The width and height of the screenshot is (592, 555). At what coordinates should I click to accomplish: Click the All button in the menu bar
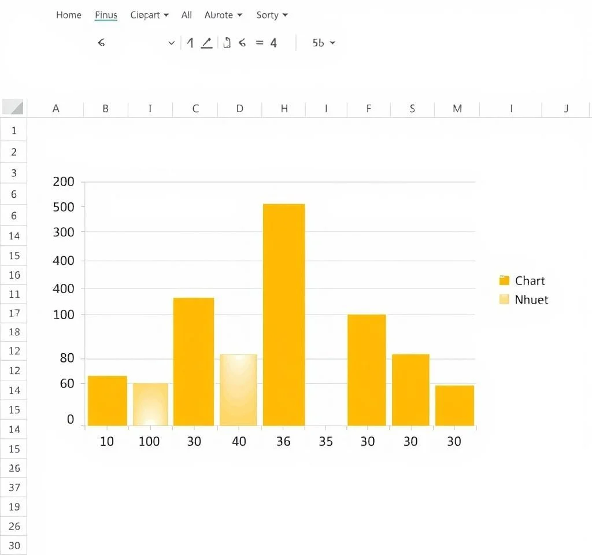click(x=186, y=15)
